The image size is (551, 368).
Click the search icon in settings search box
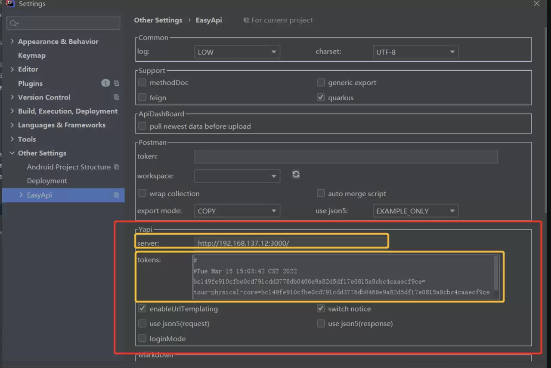click(14, 23)
